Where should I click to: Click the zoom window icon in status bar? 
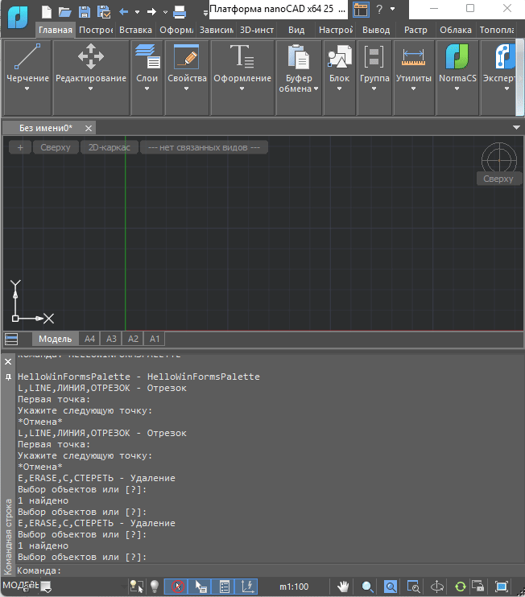413,587
